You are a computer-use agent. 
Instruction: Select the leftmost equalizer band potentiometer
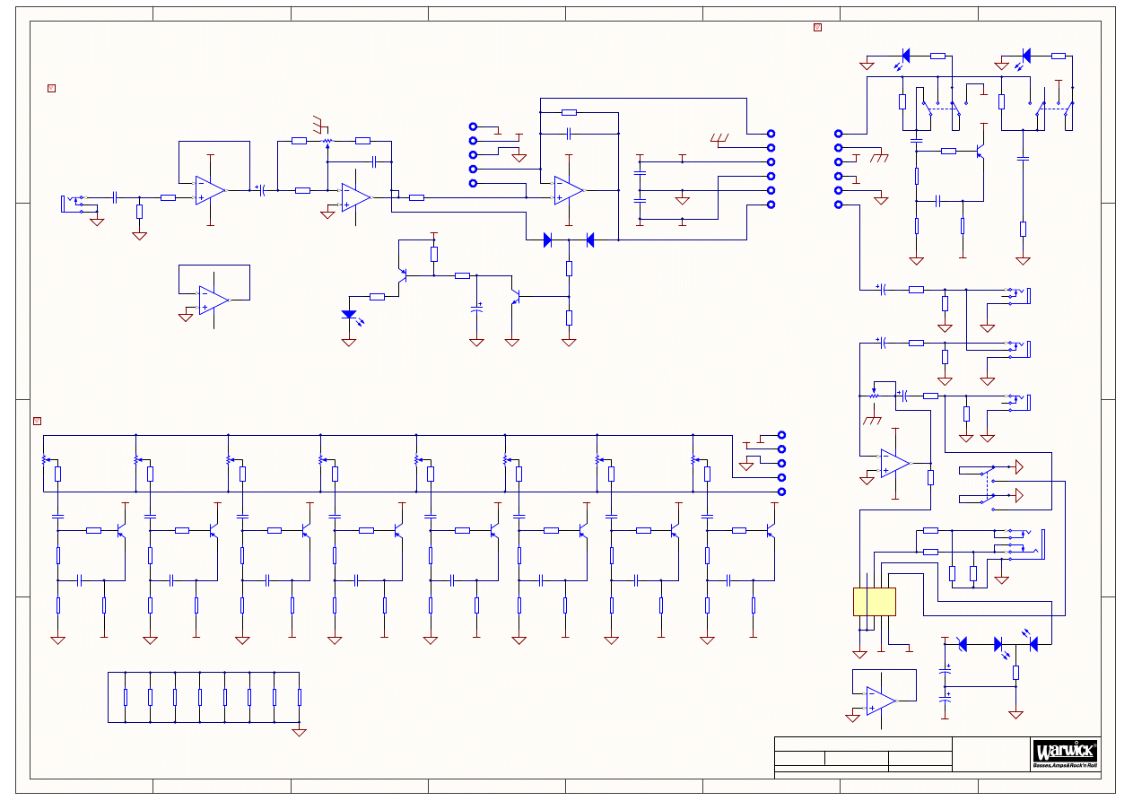(45, 459)
